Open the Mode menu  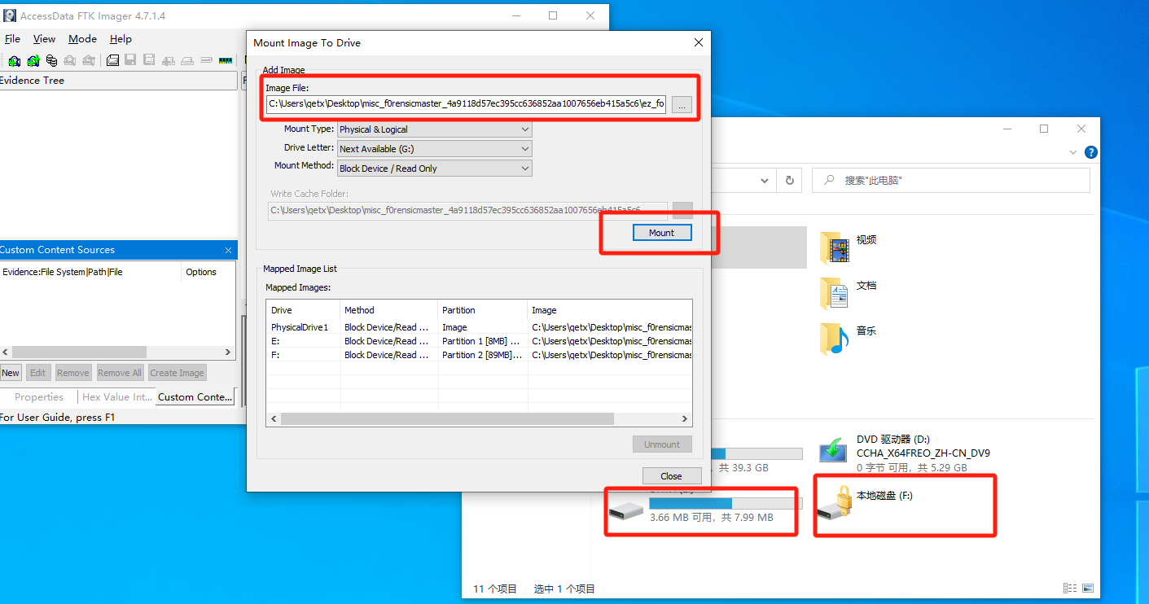(82, 38)
